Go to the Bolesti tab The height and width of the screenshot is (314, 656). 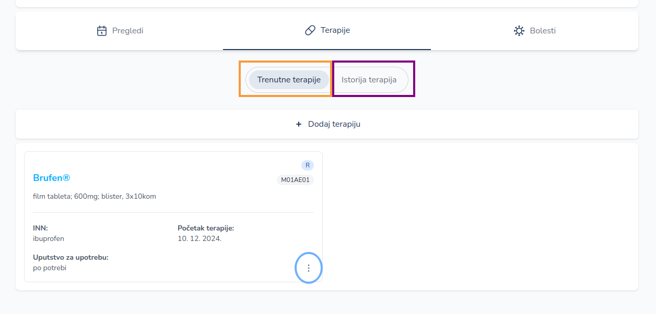pyautogui.click(x=543, y=31)
